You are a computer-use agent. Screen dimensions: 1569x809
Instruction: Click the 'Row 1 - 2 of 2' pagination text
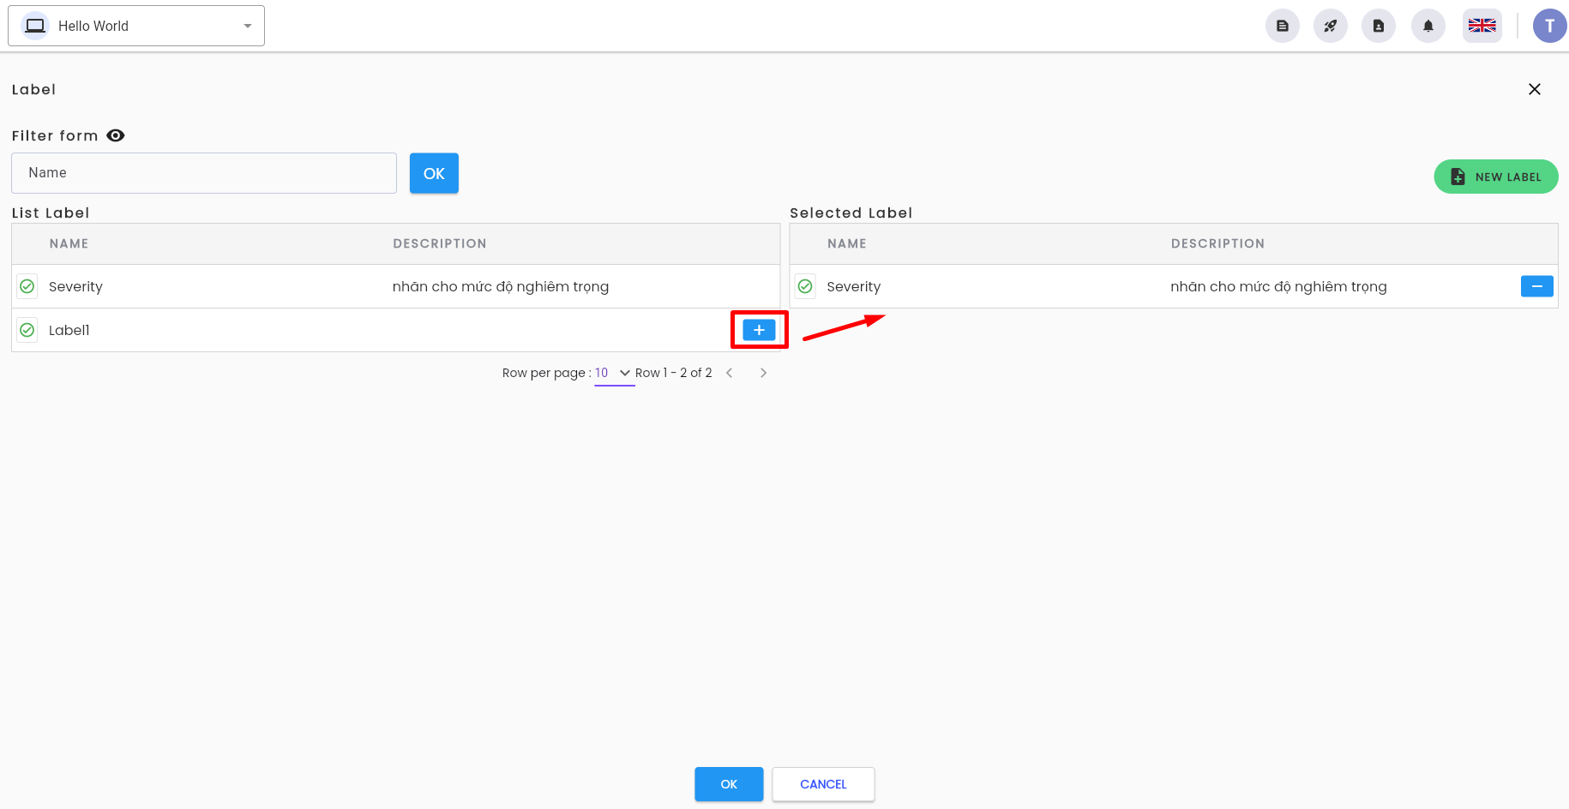tap(674, 373)
